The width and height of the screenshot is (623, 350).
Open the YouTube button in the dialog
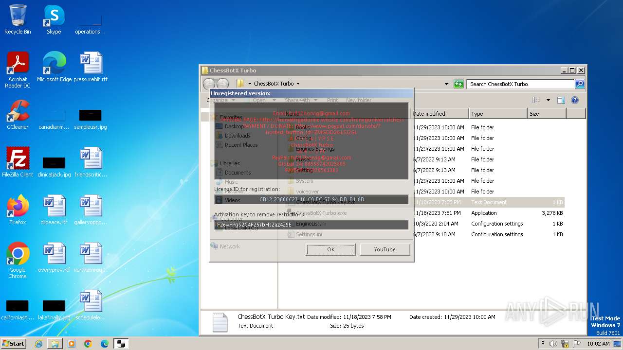[x=385, y=249]
